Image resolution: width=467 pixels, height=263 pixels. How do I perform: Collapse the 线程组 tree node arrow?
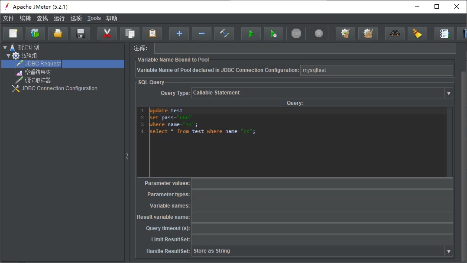[x=8, y=55]
